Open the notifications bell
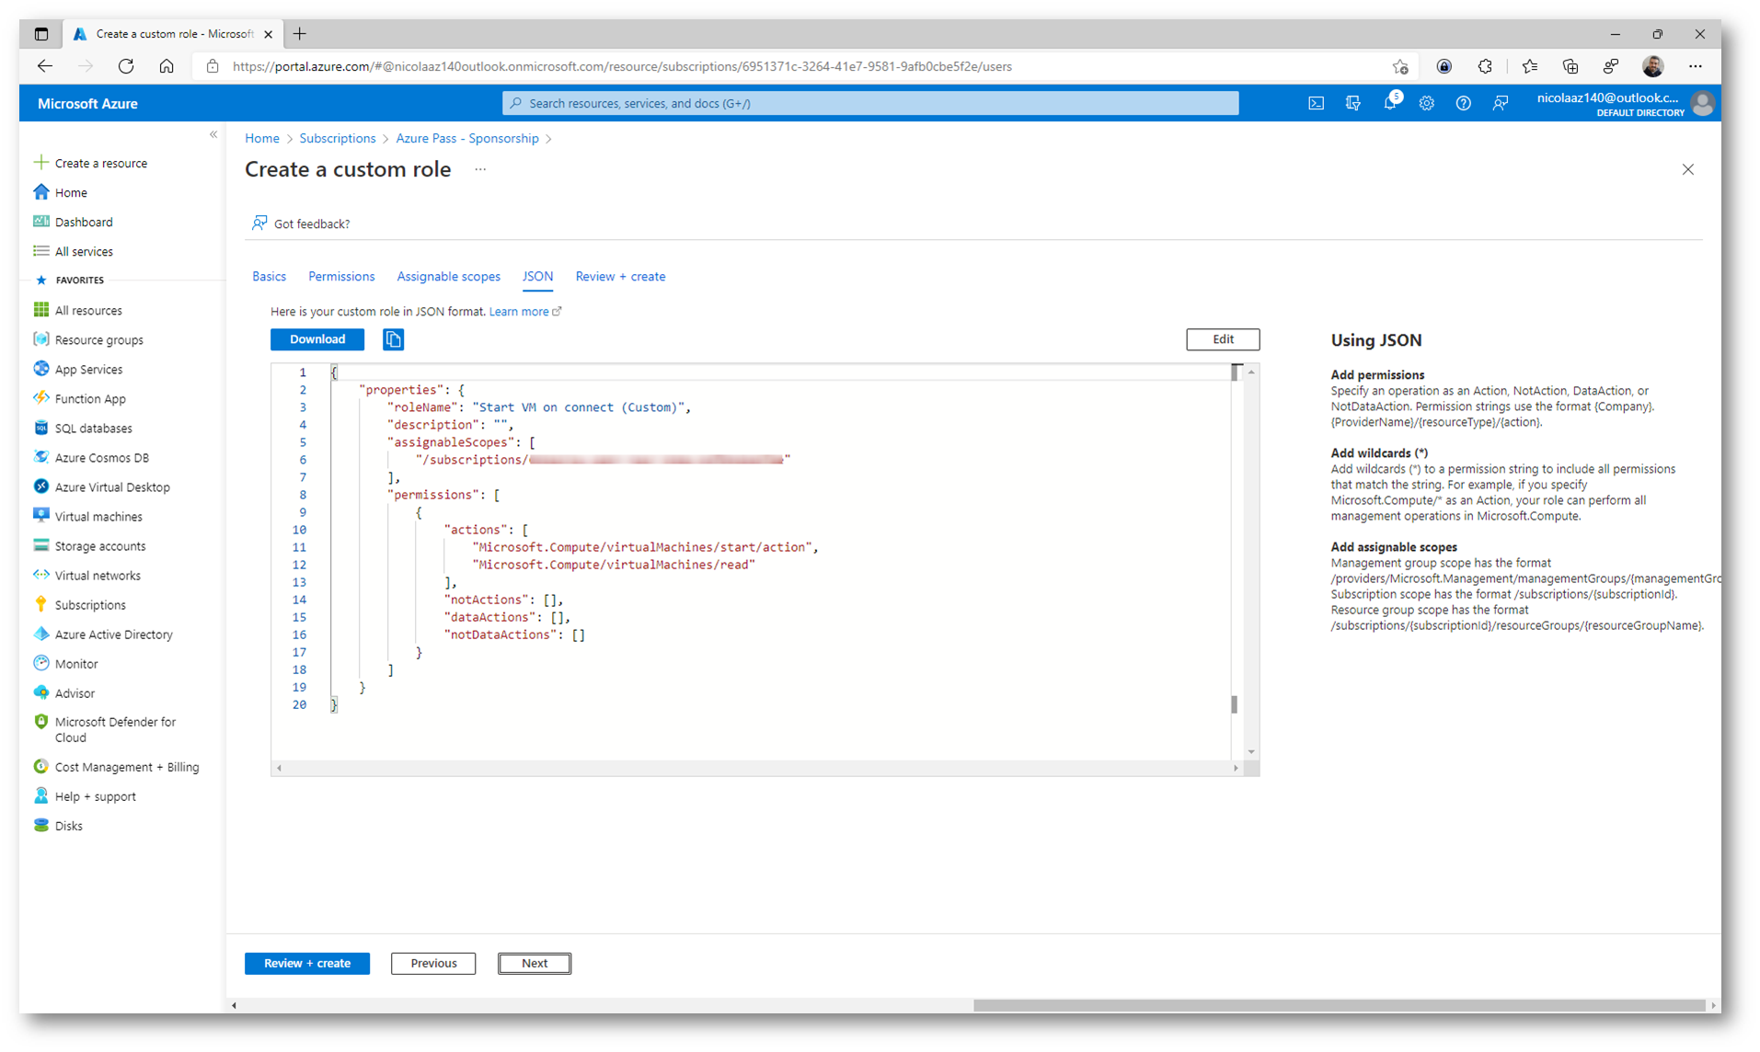This screenshot has height=1052, width=1760. click(x=1389, y=103)
